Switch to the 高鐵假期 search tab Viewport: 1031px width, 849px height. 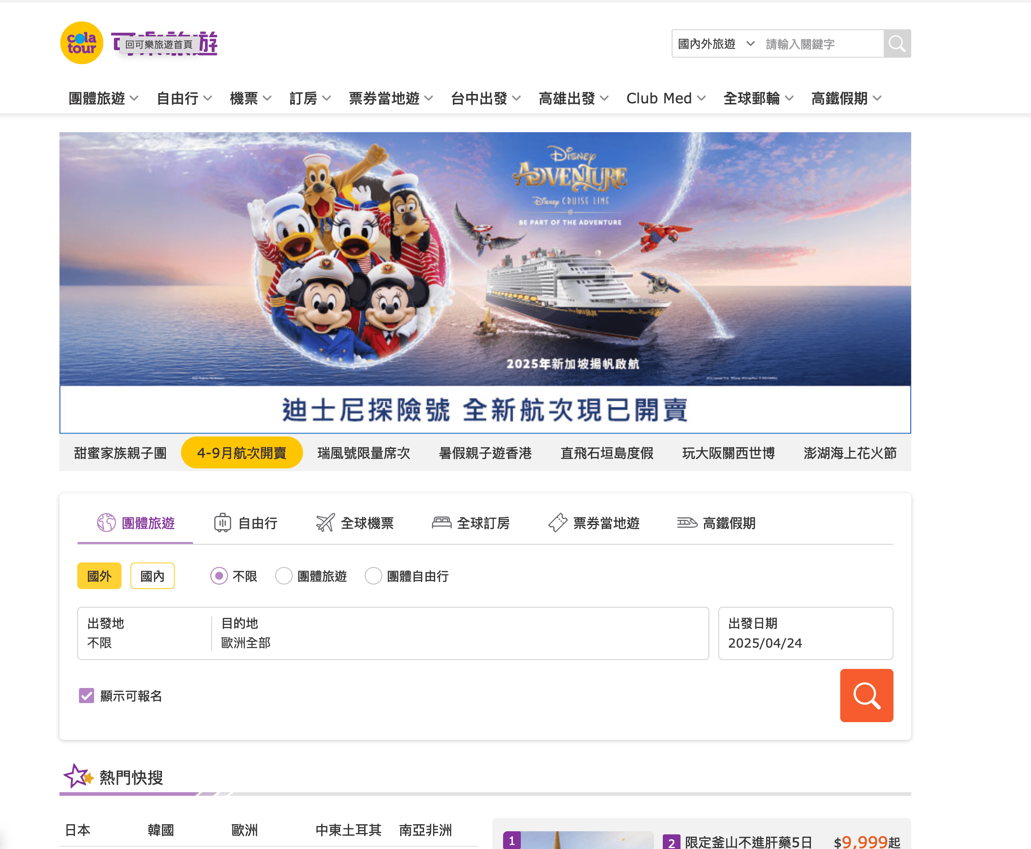716,523
